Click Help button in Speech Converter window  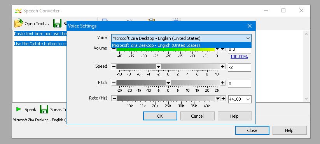point(289,130)
